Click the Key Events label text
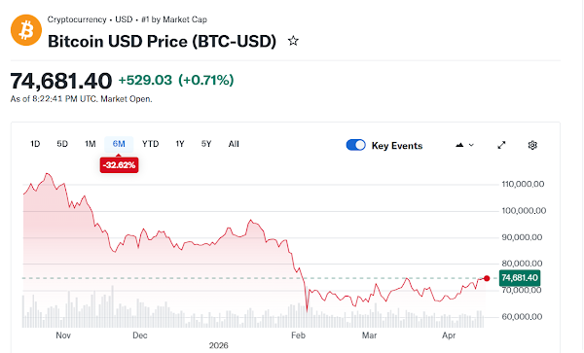The image size is (584, 353). 397,146
